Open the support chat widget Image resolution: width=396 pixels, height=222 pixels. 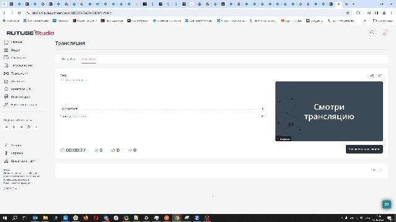[386, 204]
